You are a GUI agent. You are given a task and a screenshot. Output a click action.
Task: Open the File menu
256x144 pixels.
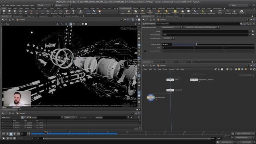(3, 5)
